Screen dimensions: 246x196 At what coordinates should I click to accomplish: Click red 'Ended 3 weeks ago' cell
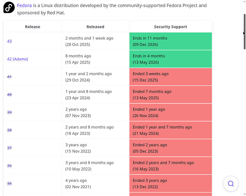click(170, 77)
